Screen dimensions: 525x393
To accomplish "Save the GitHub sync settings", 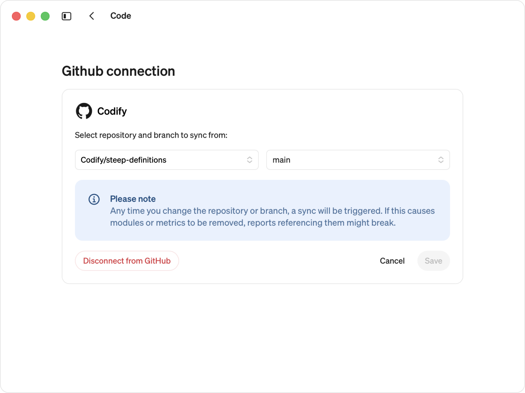I will coord(433,261).
